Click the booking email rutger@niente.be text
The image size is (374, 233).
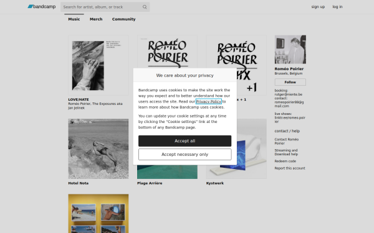289,94
